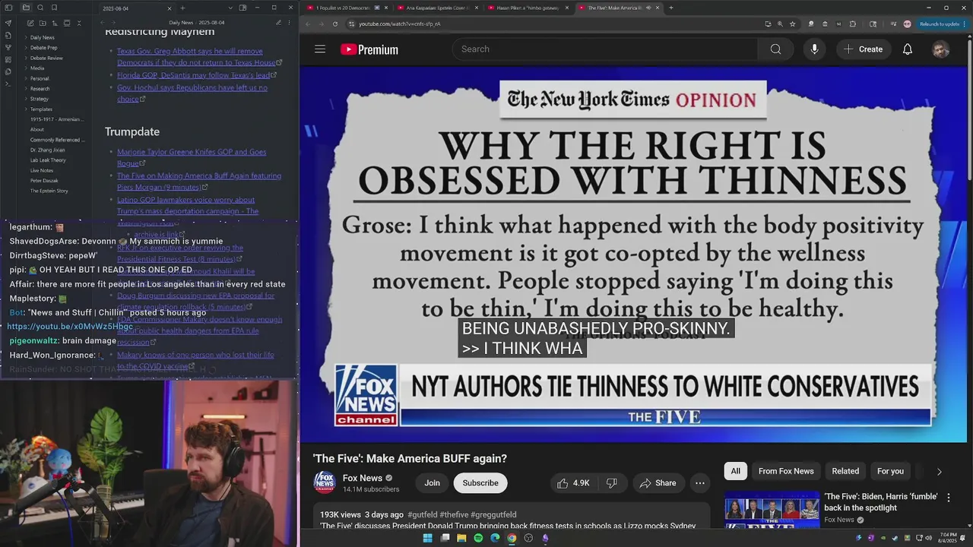
Task: Open Marjorie Taylor Greene Knifes GOP link
Action: [192, 157]
